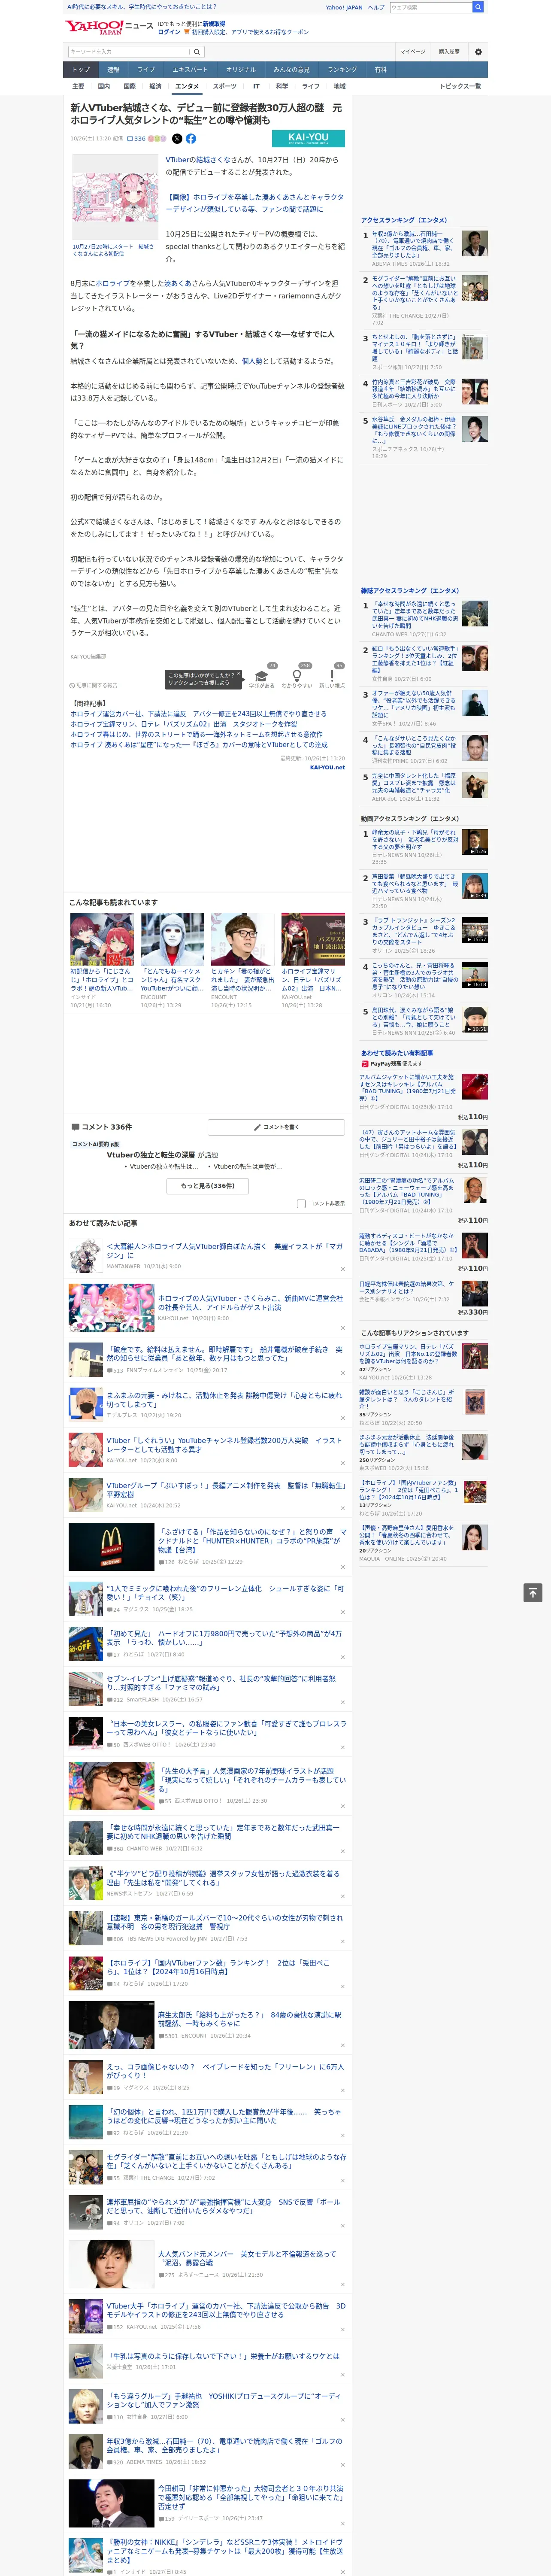Click the reaction emoji cluster beside 336
This screenshot has height=2576, width=551.
click(x=157, y=139)
